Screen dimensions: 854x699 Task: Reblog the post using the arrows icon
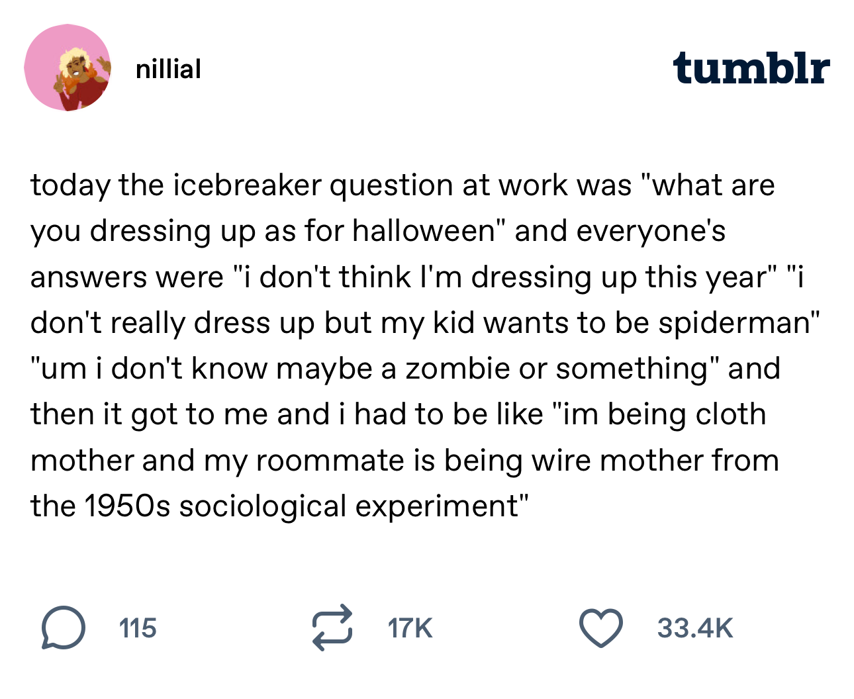point(332,628)
